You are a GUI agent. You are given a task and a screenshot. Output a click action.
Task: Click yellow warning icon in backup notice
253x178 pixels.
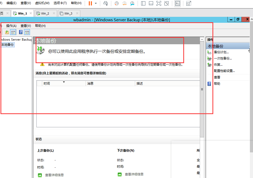point(42,64)
